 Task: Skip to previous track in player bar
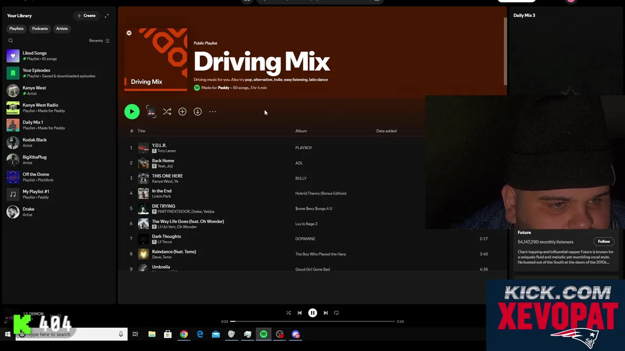300,313
